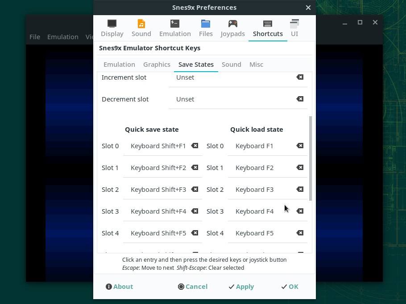The image size is (406, 304).
Task: Clear Quick save Slot 1 Shift+F2 binding
Action: click(195, 167)
